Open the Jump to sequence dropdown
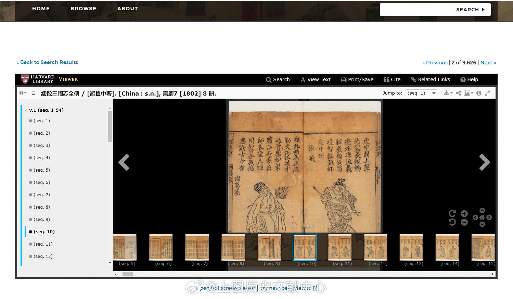 coord(422,93)
